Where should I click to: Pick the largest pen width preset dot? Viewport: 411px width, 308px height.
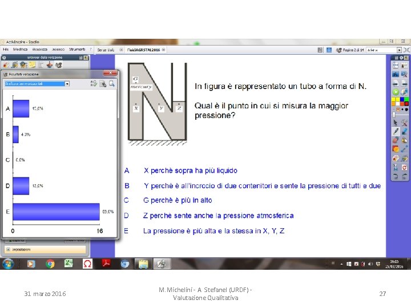click(406, 110)
